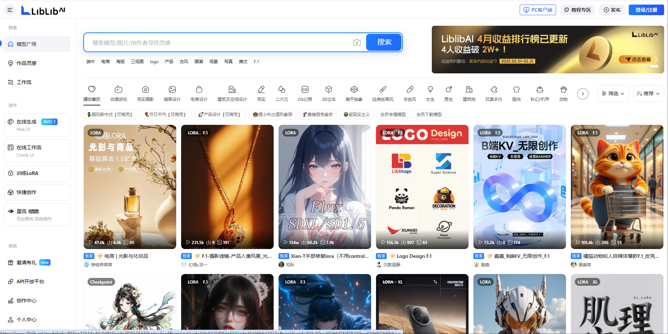Select the 动漫游戏 category icon
This screenshot has height=334, width=668.
tap(118, 90)
